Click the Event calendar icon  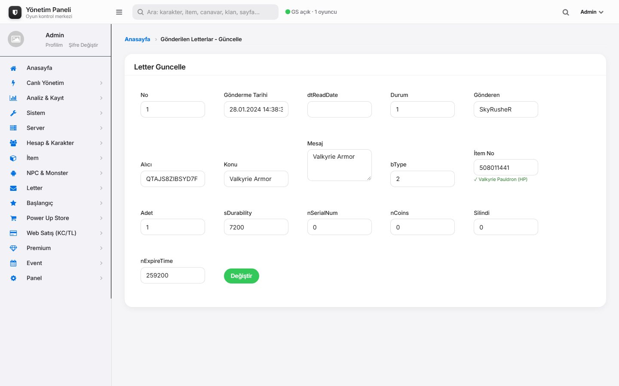click(x=13, y=263)
